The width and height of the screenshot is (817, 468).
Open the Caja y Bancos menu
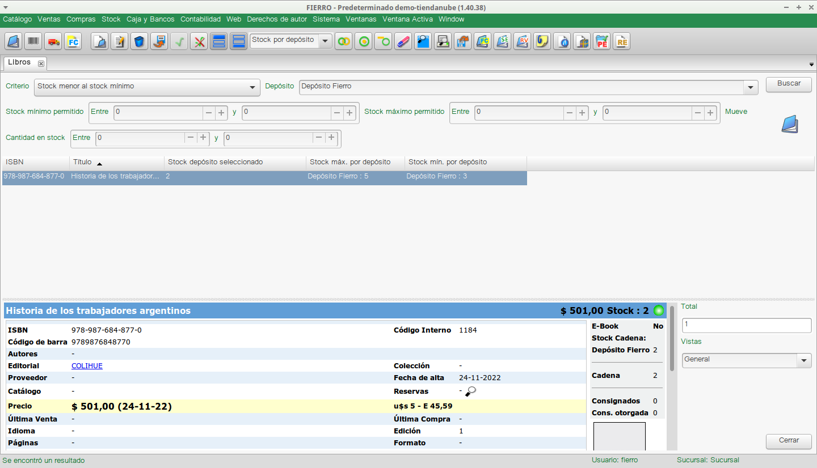click(x=150, y=19)
